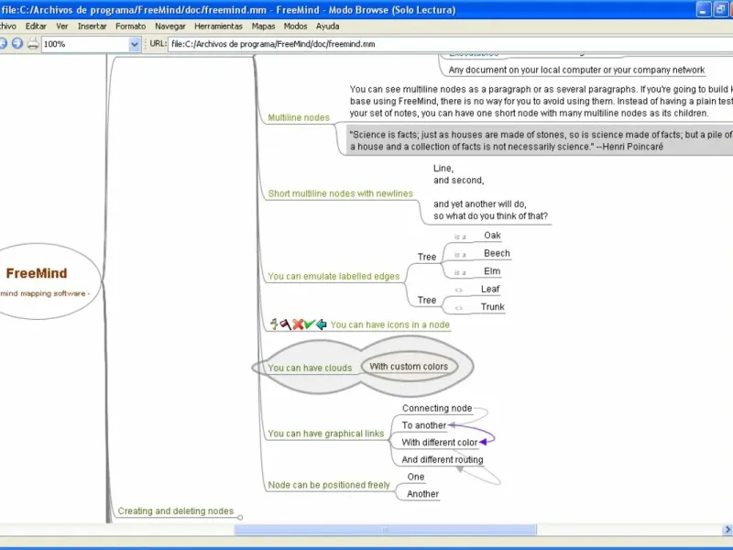
Task: Click the forward navigation arrow icon
Action: (17, 44)
